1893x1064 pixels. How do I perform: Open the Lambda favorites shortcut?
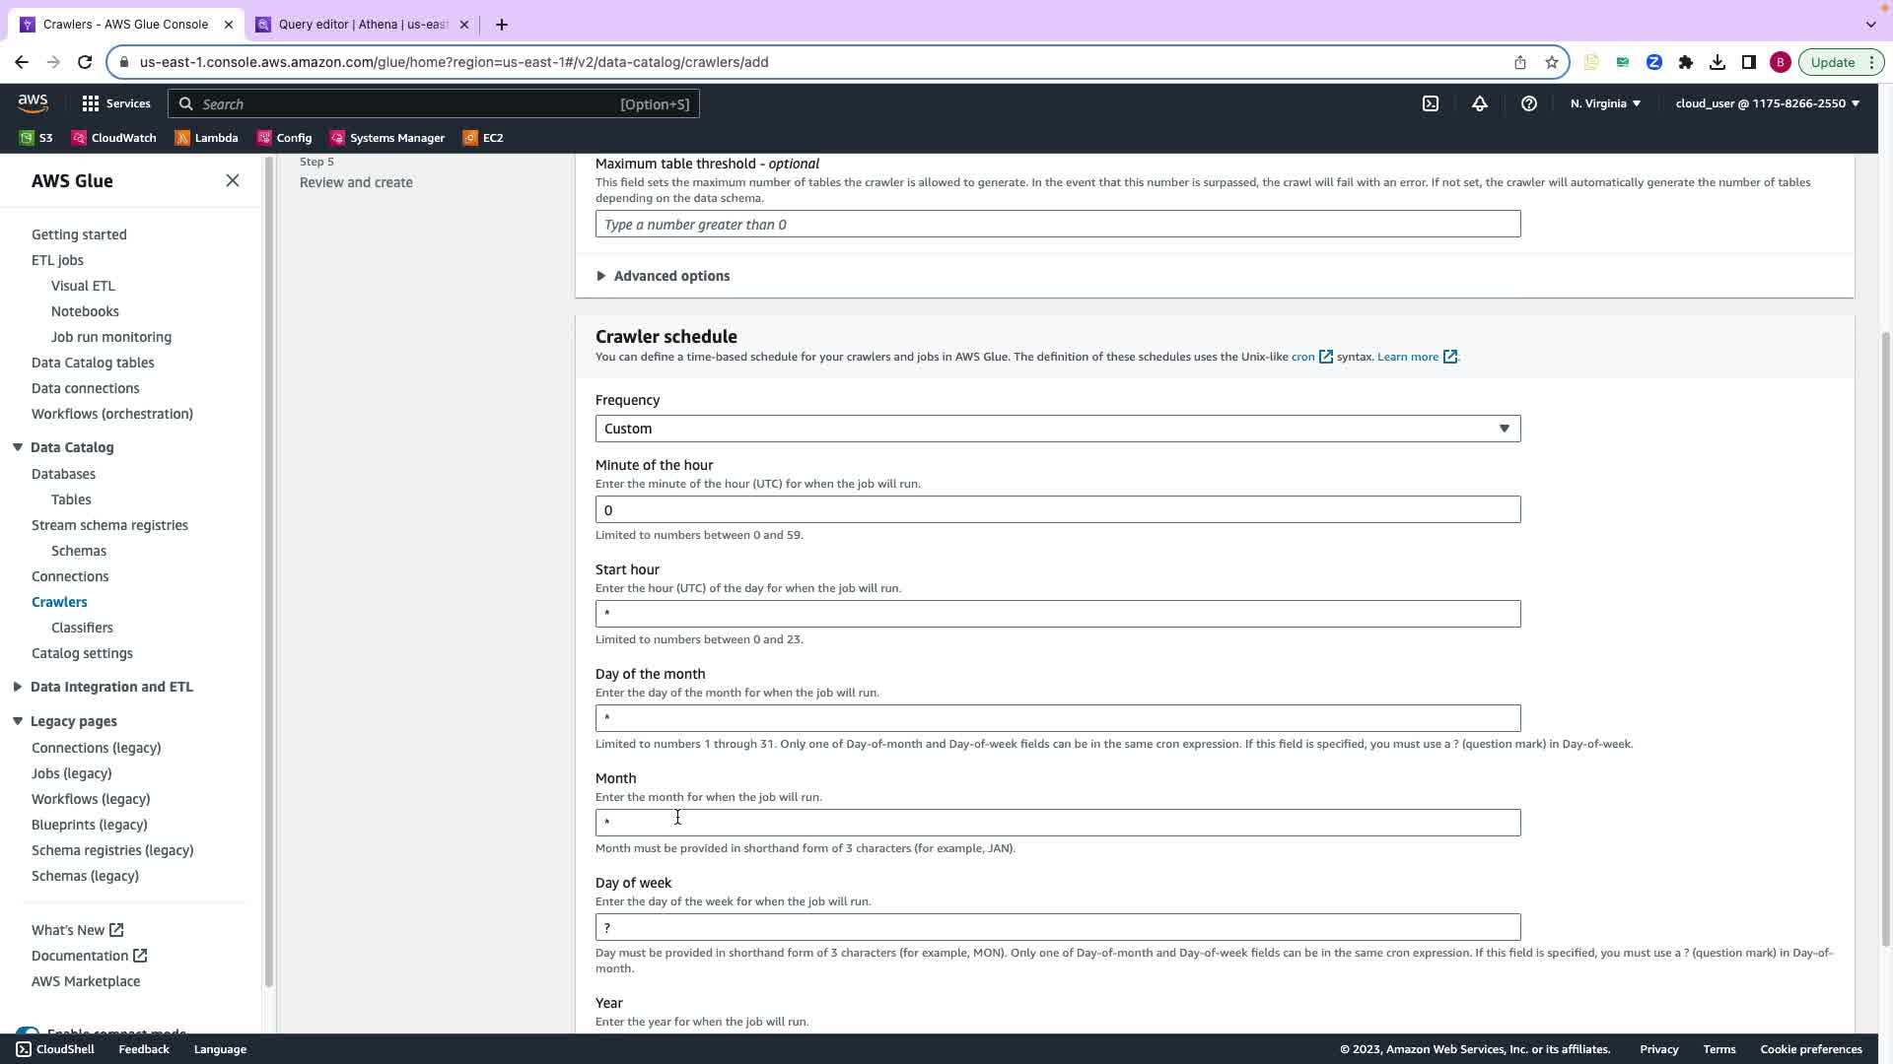coord(206,138)
